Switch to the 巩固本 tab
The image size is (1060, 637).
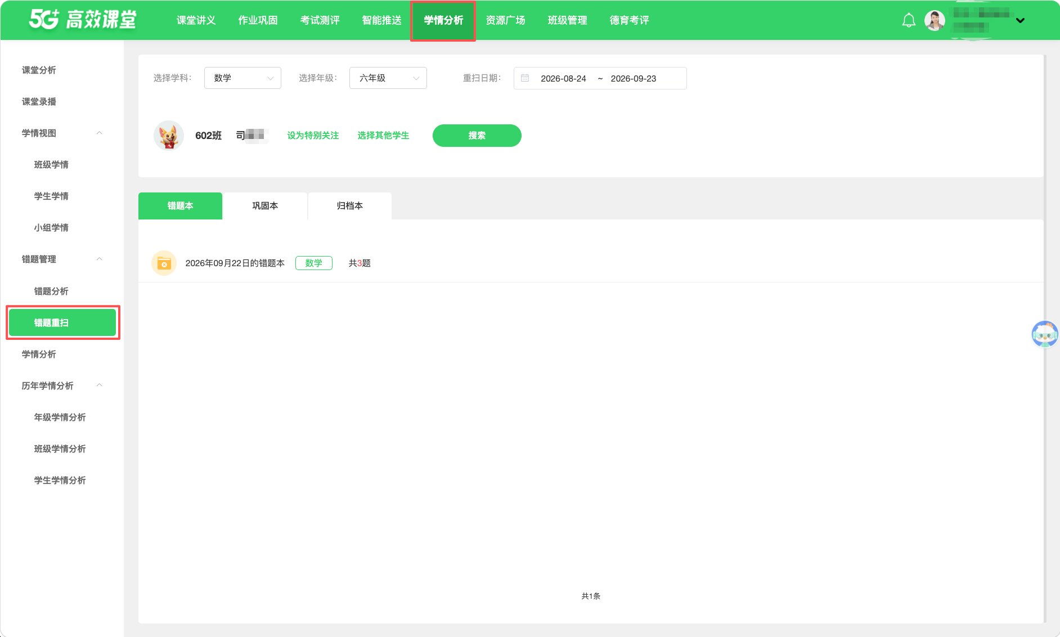[265, 206]
